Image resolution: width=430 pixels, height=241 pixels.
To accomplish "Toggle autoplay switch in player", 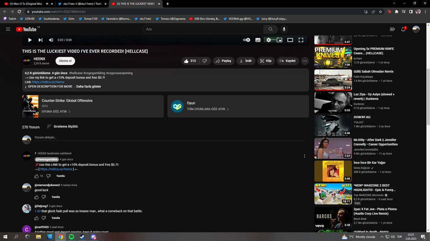I will pos(247,40).
